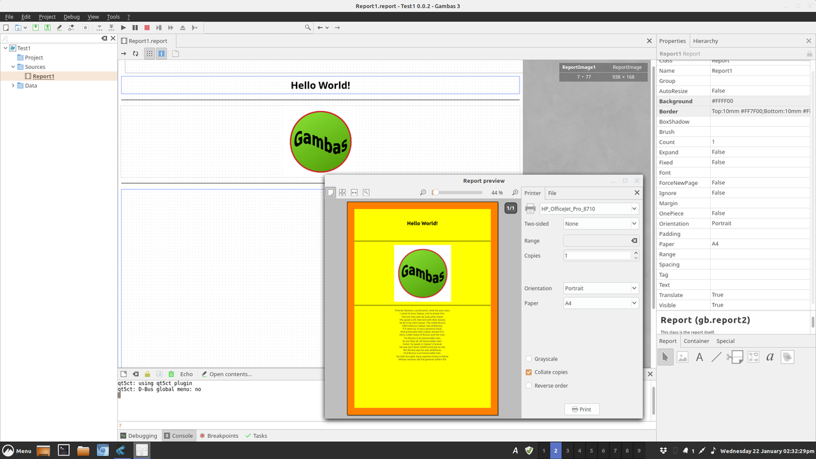Click the Print button
Image resolution: width=816 pixels, height=459 pixels.
tap(581, 409)
